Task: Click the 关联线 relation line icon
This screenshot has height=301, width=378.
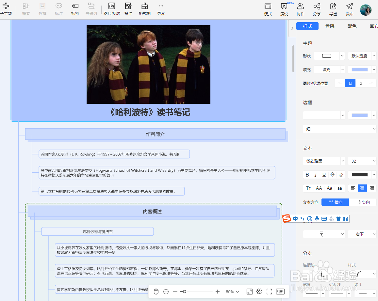Action: click(91, 9)
